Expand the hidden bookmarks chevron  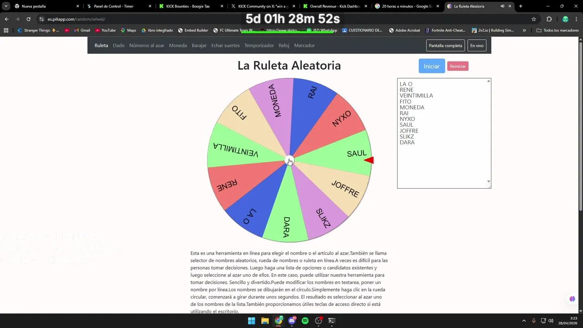coord(524,31)
